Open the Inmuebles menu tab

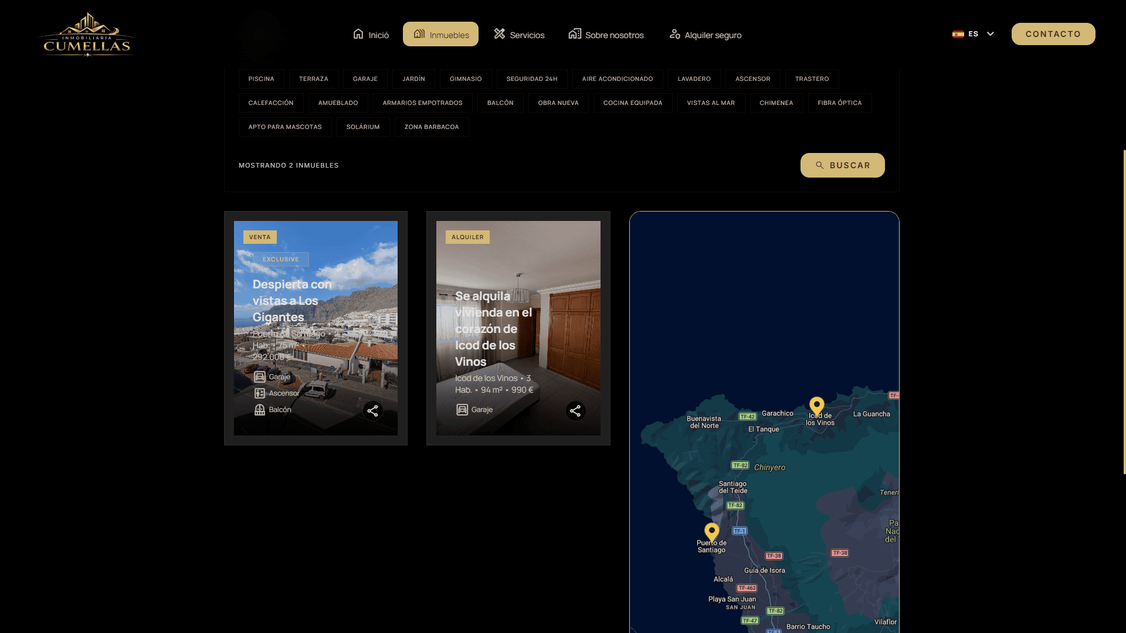pyautogui.click(x=440, y=34)
